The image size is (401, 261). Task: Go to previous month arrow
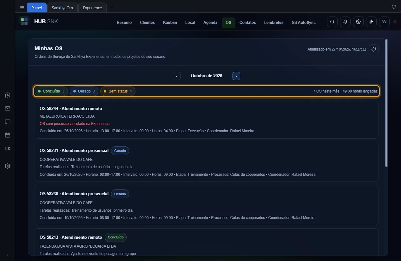(x=177, y=76)
